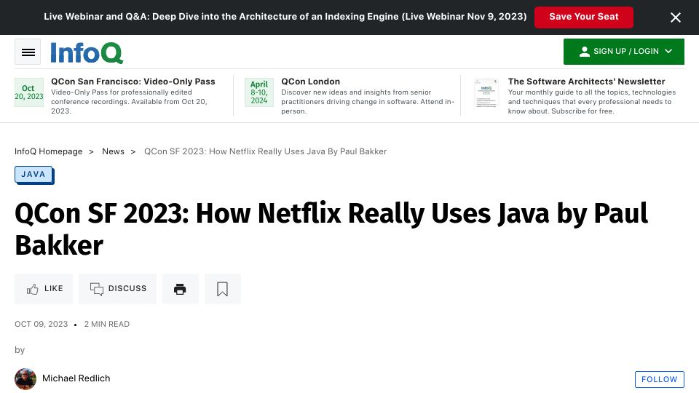Click the InfoQ logo
699x393 pixels.
[87, 52]
